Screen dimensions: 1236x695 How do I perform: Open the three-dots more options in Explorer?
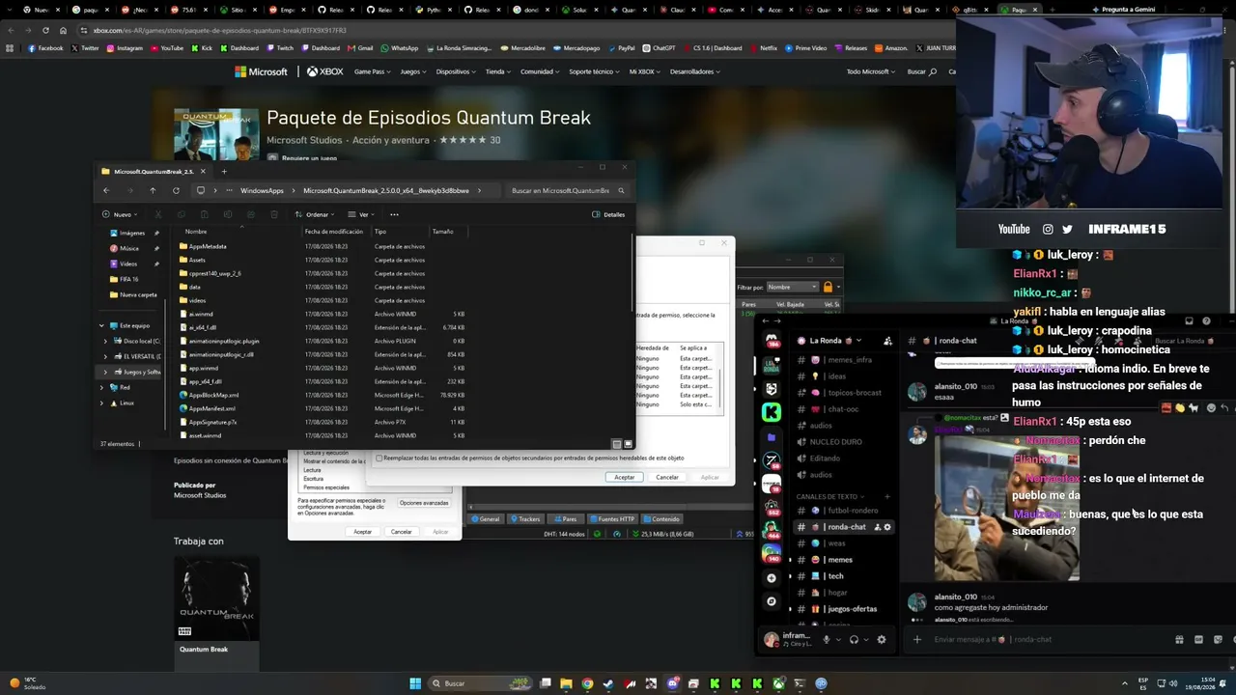pos(394,214)
